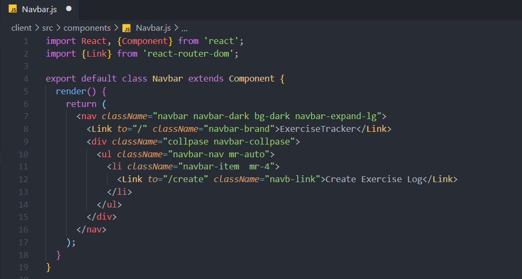Open the ellipsis symbol breadcrumb
The width and height of the screenshot is (522, 279).
pos(184,28)
